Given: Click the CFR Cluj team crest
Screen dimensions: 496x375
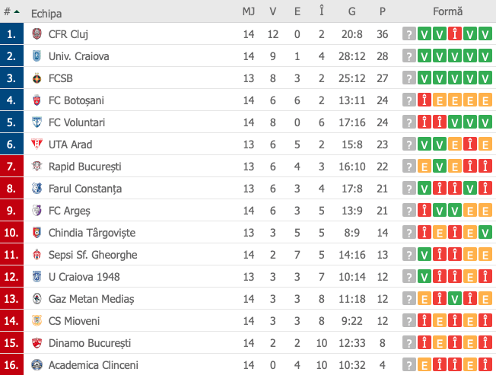Looking at the screenshot, I should coord(37,33).
